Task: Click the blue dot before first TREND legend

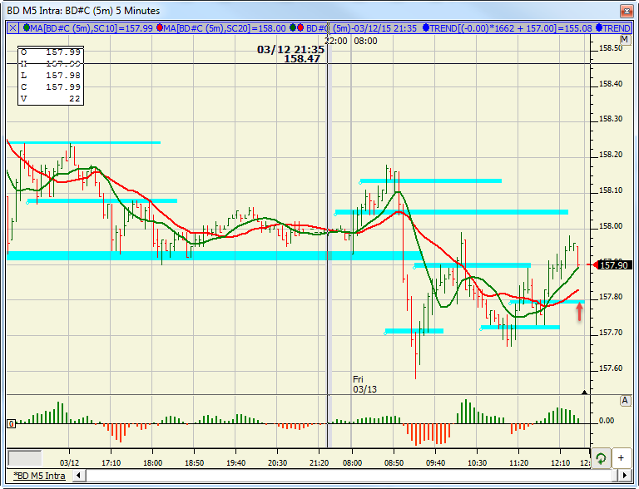Action: (x=426, y=28)
